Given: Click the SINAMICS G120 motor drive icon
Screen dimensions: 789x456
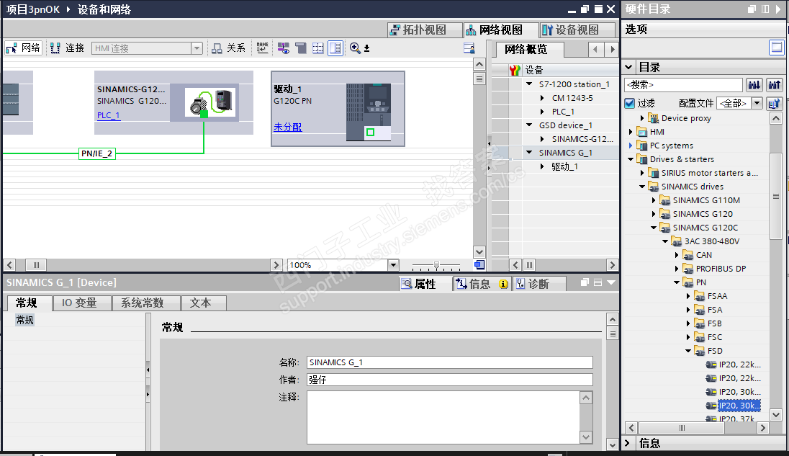Looking at the screenshot, I should pyautogui.click(x=209, y=102).
